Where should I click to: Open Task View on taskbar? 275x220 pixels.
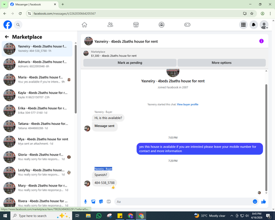[x=78, y=216]
